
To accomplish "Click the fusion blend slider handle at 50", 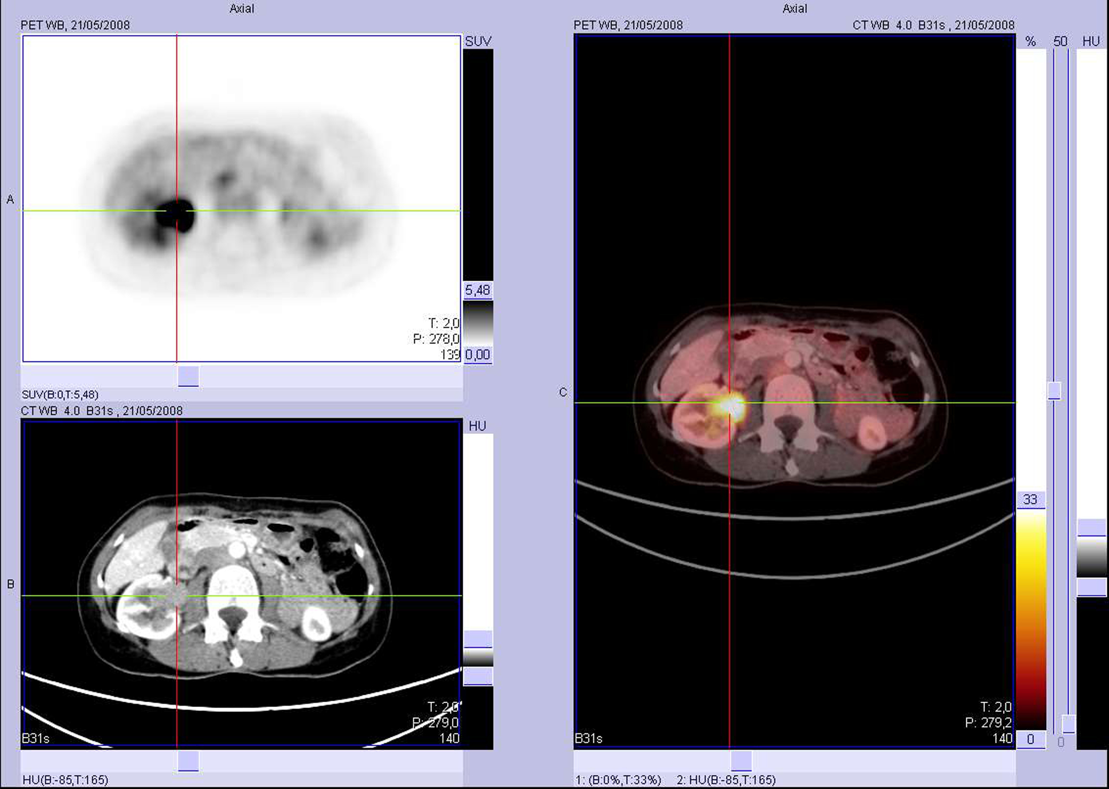I will point(1054,391).
